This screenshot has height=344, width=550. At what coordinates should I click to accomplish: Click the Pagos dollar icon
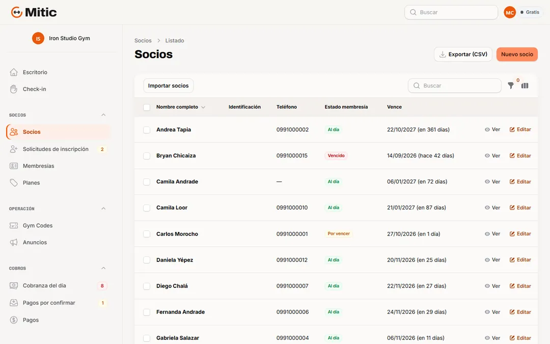tap(14, 320)
